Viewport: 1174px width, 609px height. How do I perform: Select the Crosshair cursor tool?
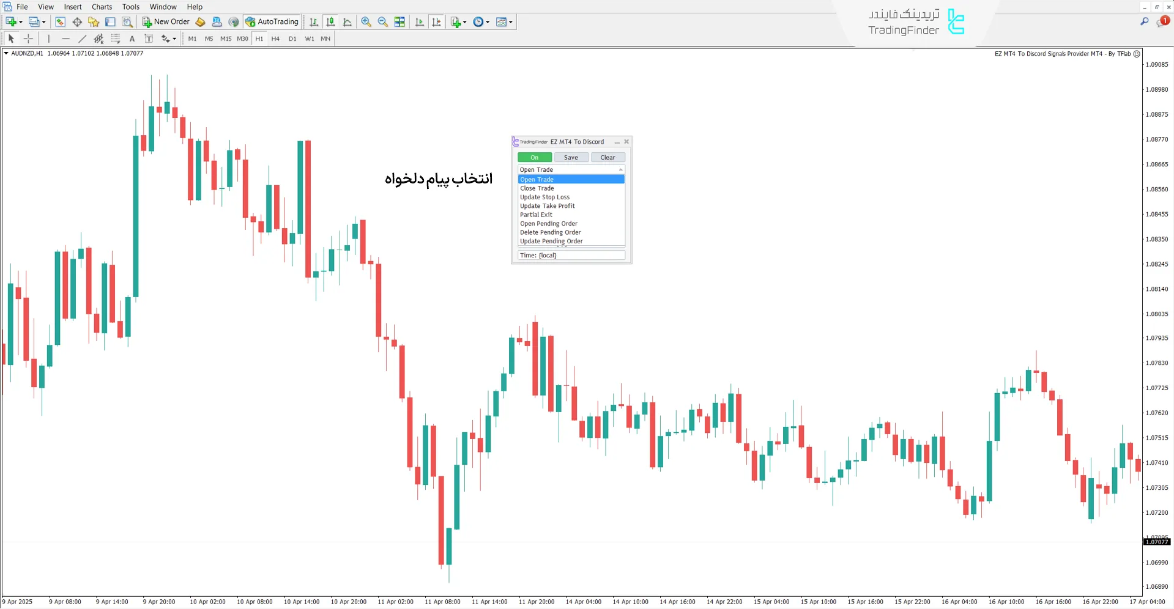(28, 39)
